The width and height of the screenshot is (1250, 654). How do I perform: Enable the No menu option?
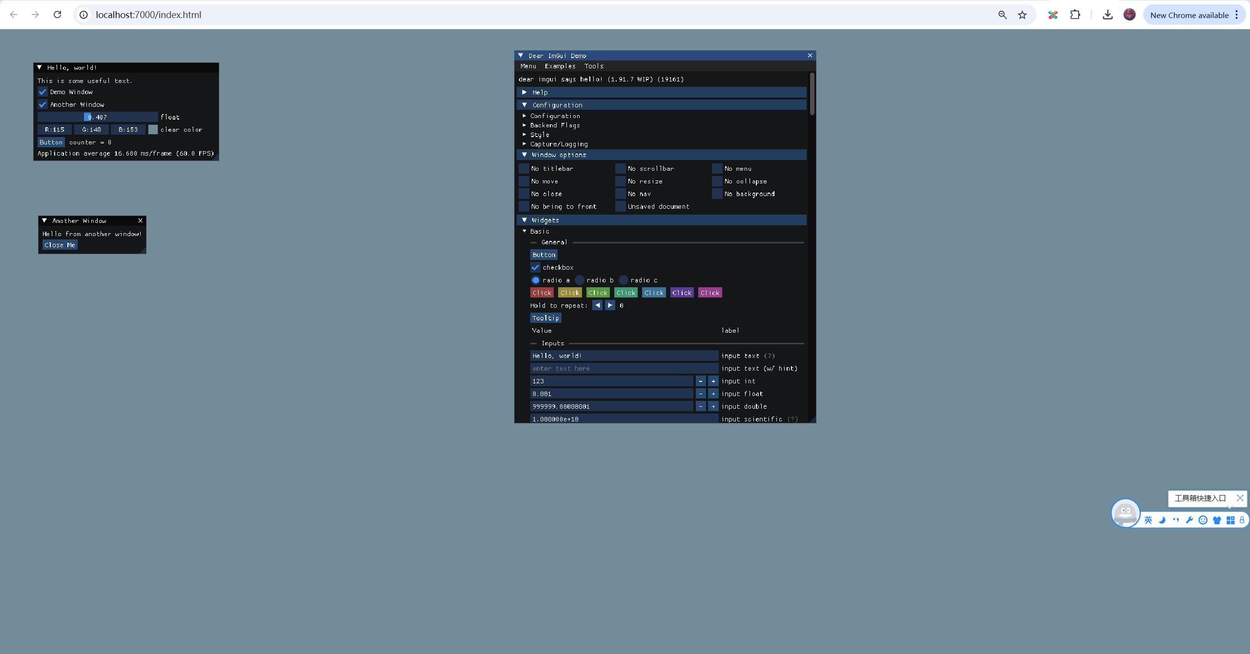pos(717,168)
